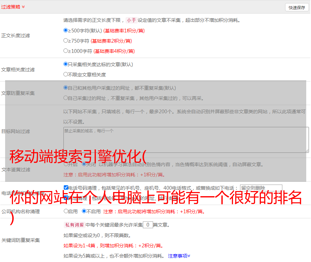311x262 pixels.
Task: Choose the ≥750字符 length filter
Action: click(66, 41)
